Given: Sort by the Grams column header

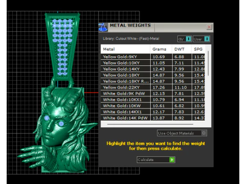Looking at the screenshot, I should coord(161,49).
